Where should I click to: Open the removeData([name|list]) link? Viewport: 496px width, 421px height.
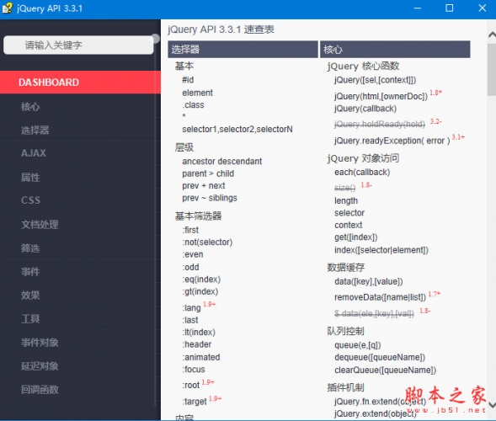pos(381,297)
